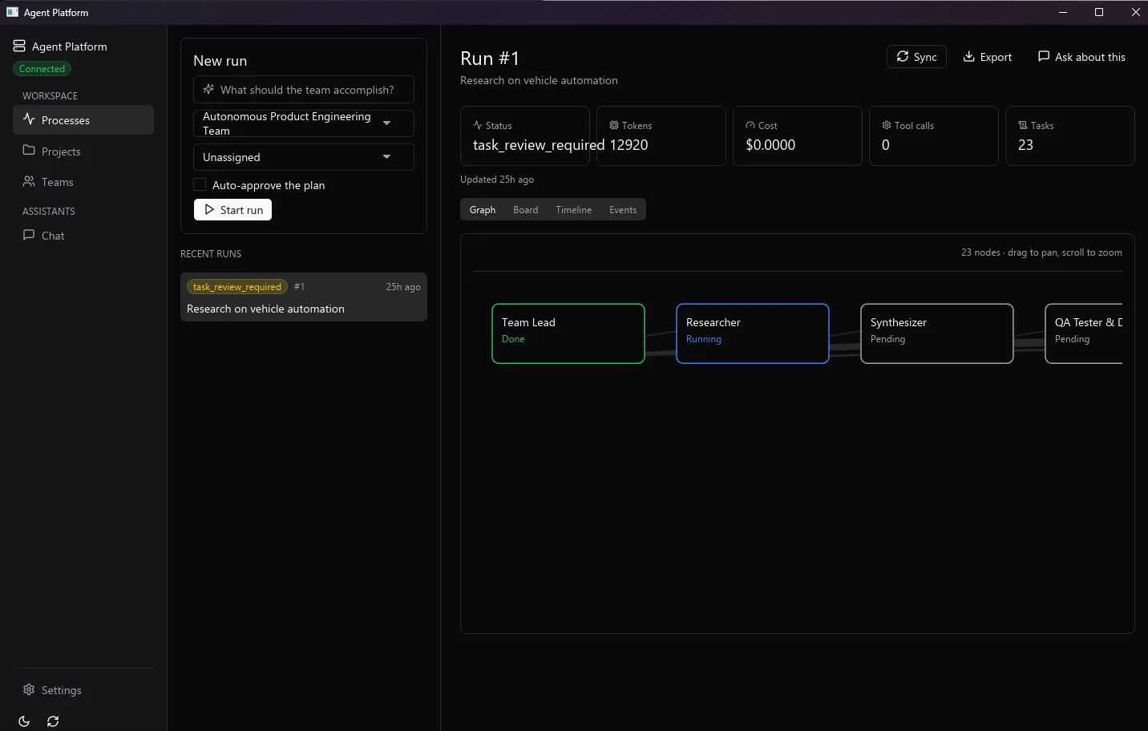Select the QA Tester node

click(x=1084, y=333)
